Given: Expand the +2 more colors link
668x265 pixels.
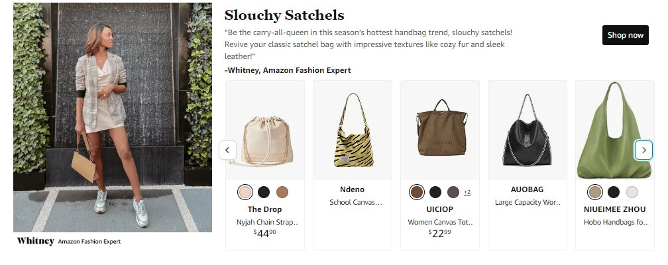Looking at the screenshot, I should coord(467,192).
